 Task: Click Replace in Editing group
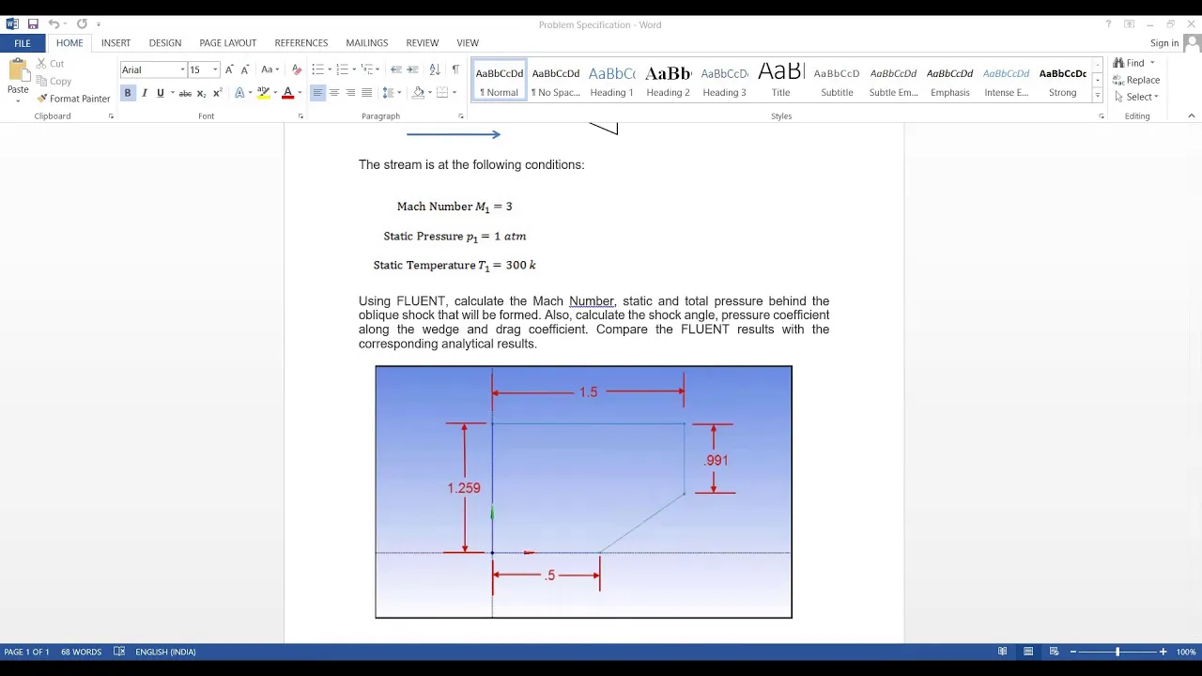pyautogui.click(x=1136, y=80)
